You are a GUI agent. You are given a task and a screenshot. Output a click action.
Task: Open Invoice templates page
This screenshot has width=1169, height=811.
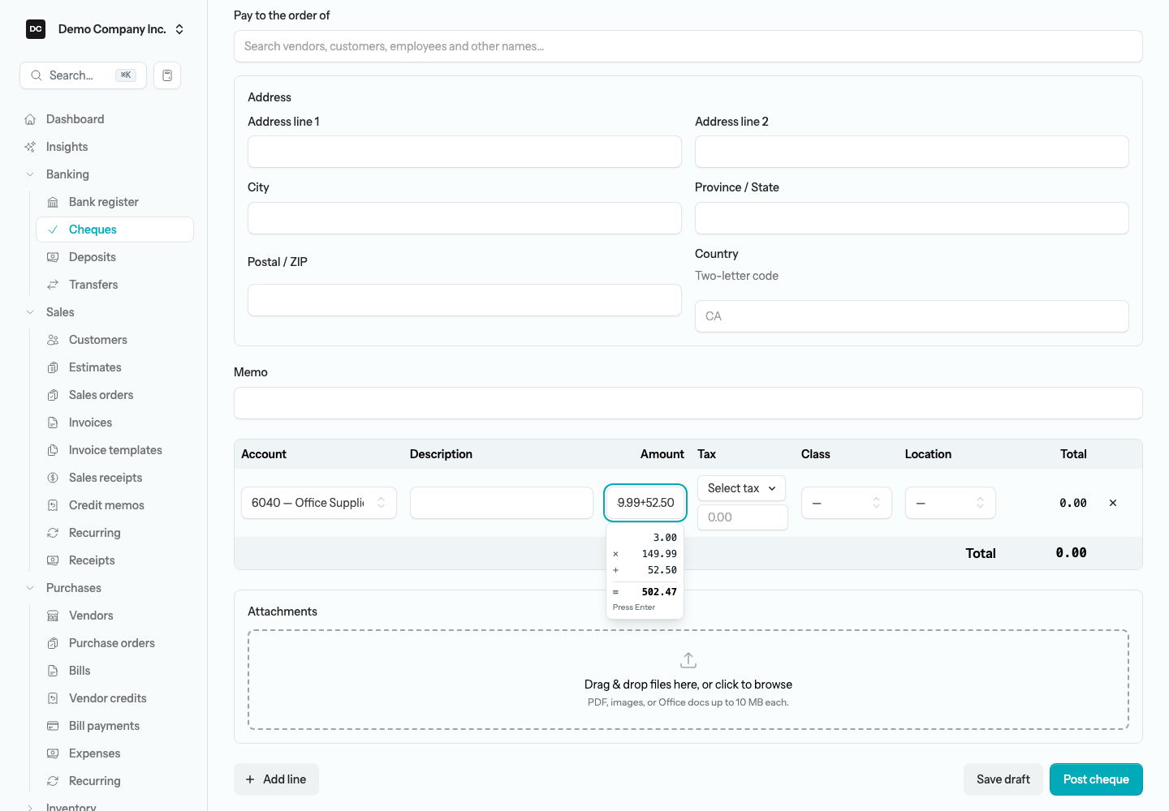coord(114,450)
